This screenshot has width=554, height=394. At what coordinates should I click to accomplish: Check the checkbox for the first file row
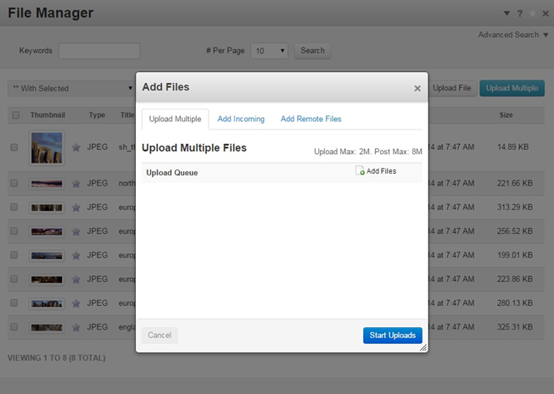(14, 147)
